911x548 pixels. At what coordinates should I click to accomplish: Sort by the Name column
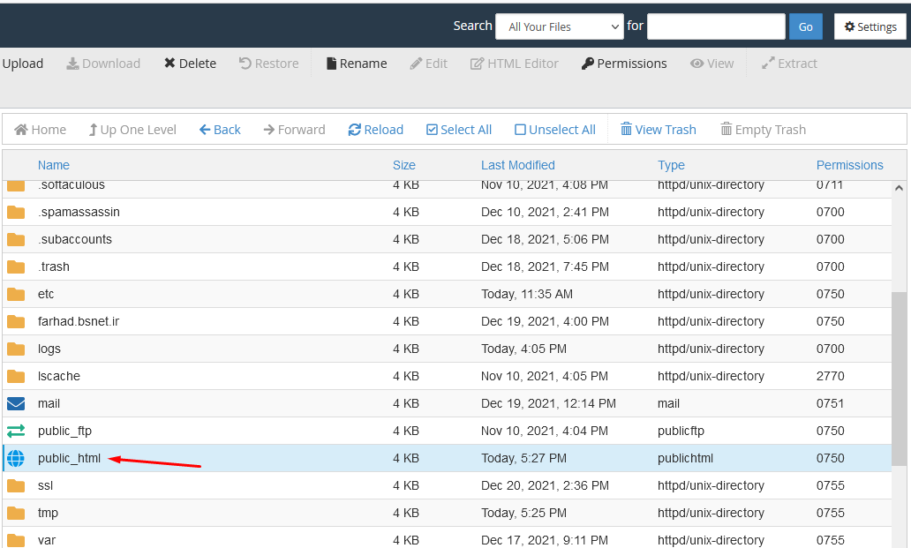tap(54, 165)
